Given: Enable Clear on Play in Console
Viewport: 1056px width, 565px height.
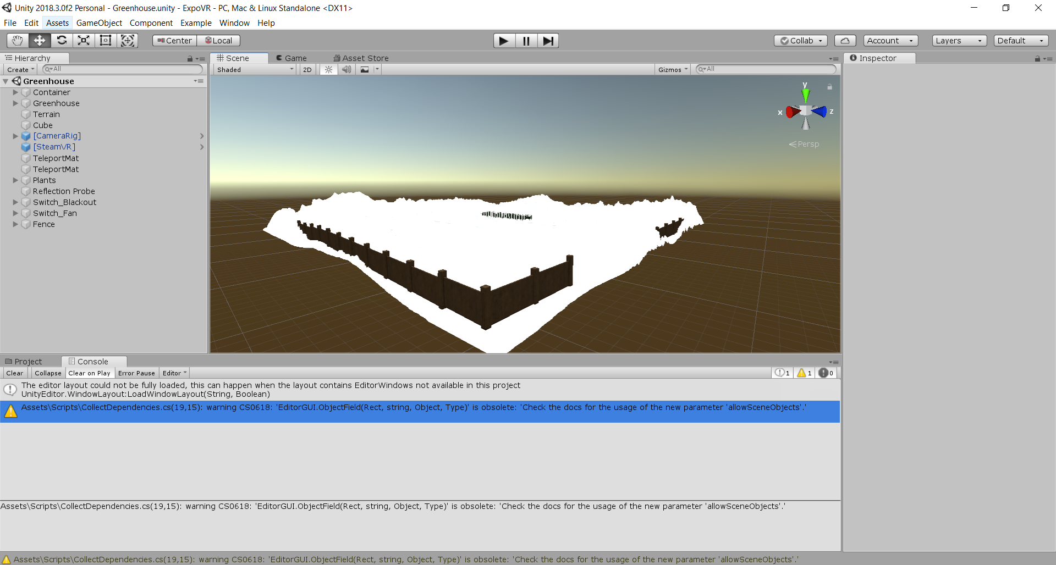Looking at the screenshot, I should (89, 373).
